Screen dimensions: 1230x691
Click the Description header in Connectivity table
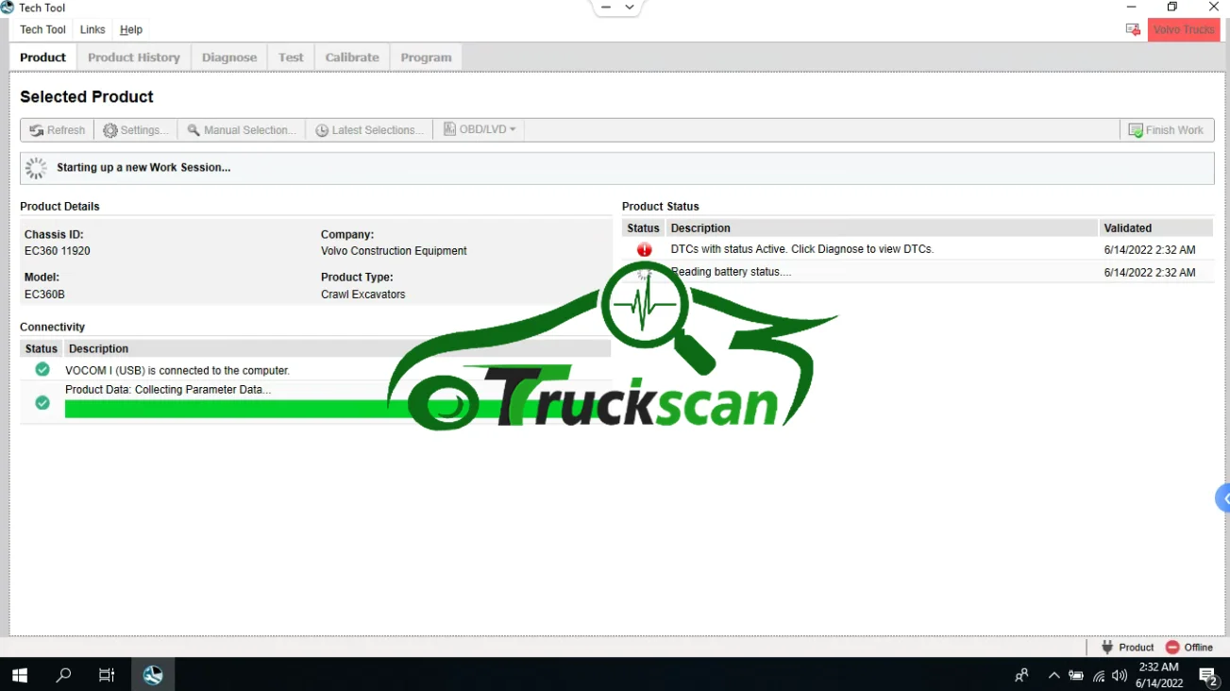click(337, 349)
